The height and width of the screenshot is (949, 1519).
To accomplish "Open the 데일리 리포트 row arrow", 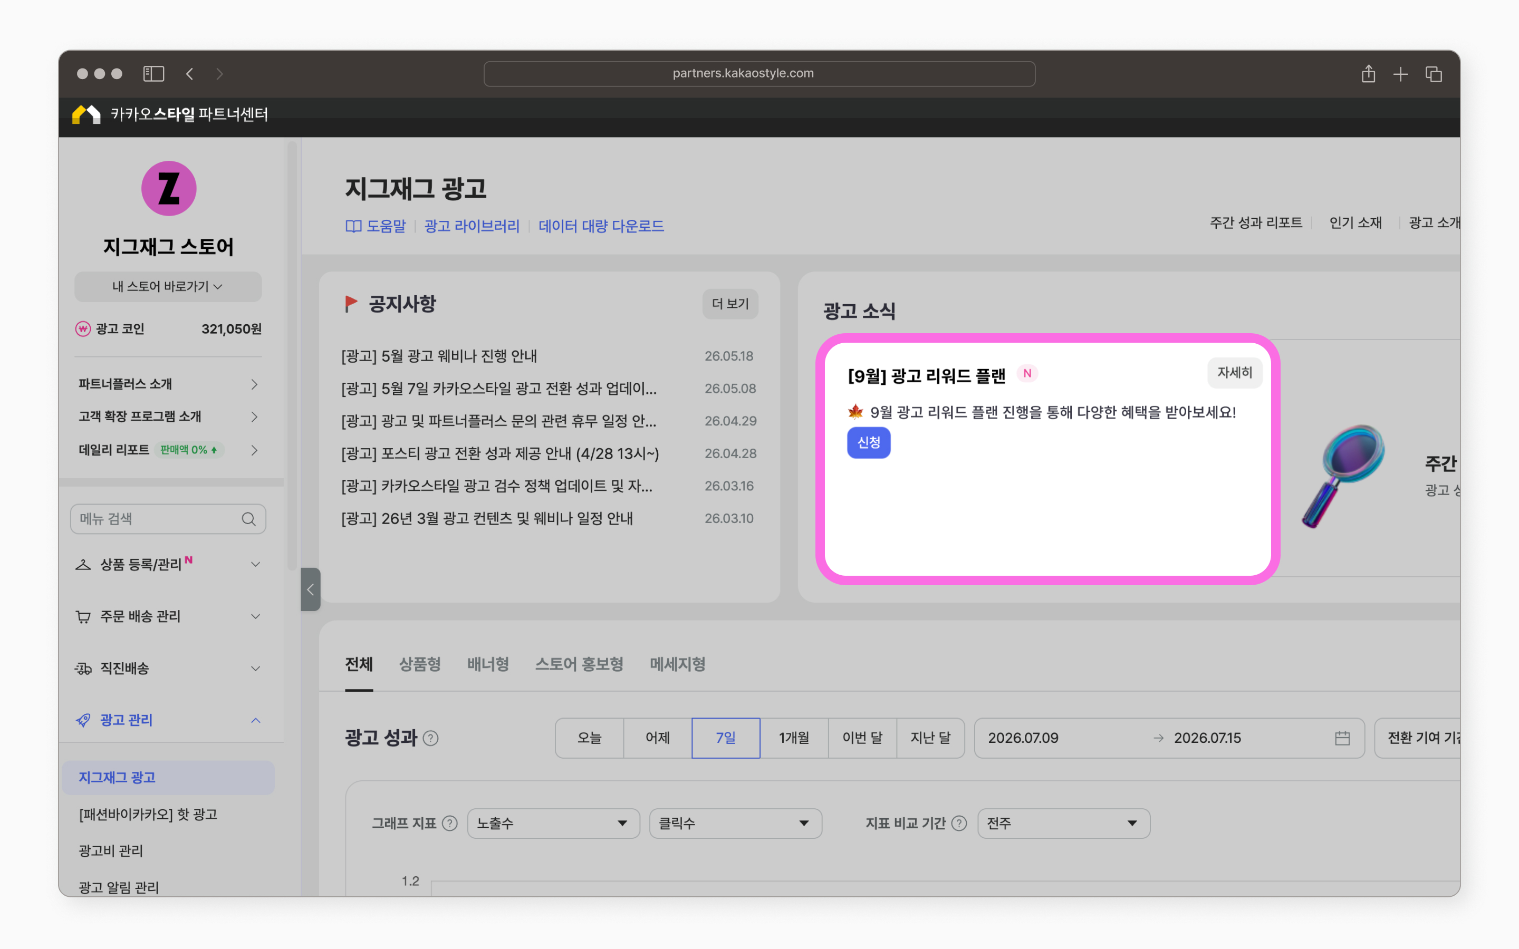I will click(254, 450).
